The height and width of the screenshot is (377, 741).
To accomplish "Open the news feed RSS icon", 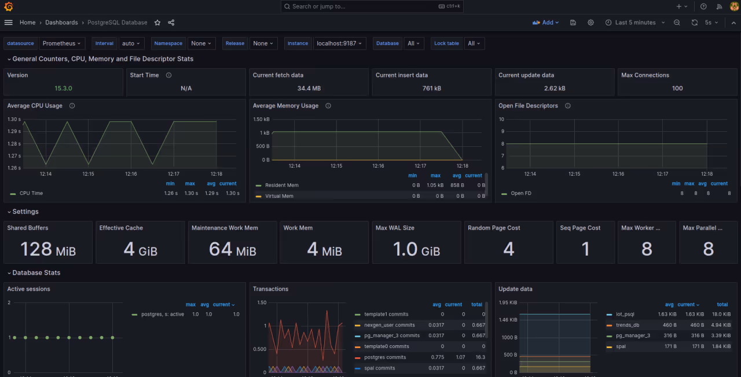I will [x=720, y=6].
